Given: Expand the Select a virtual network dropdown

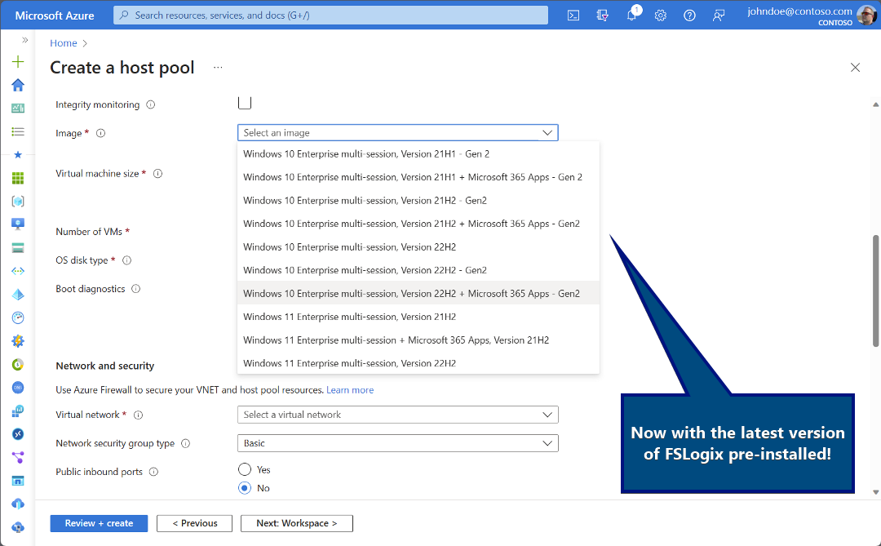Looking at the screenshot, I should point(398,415).
